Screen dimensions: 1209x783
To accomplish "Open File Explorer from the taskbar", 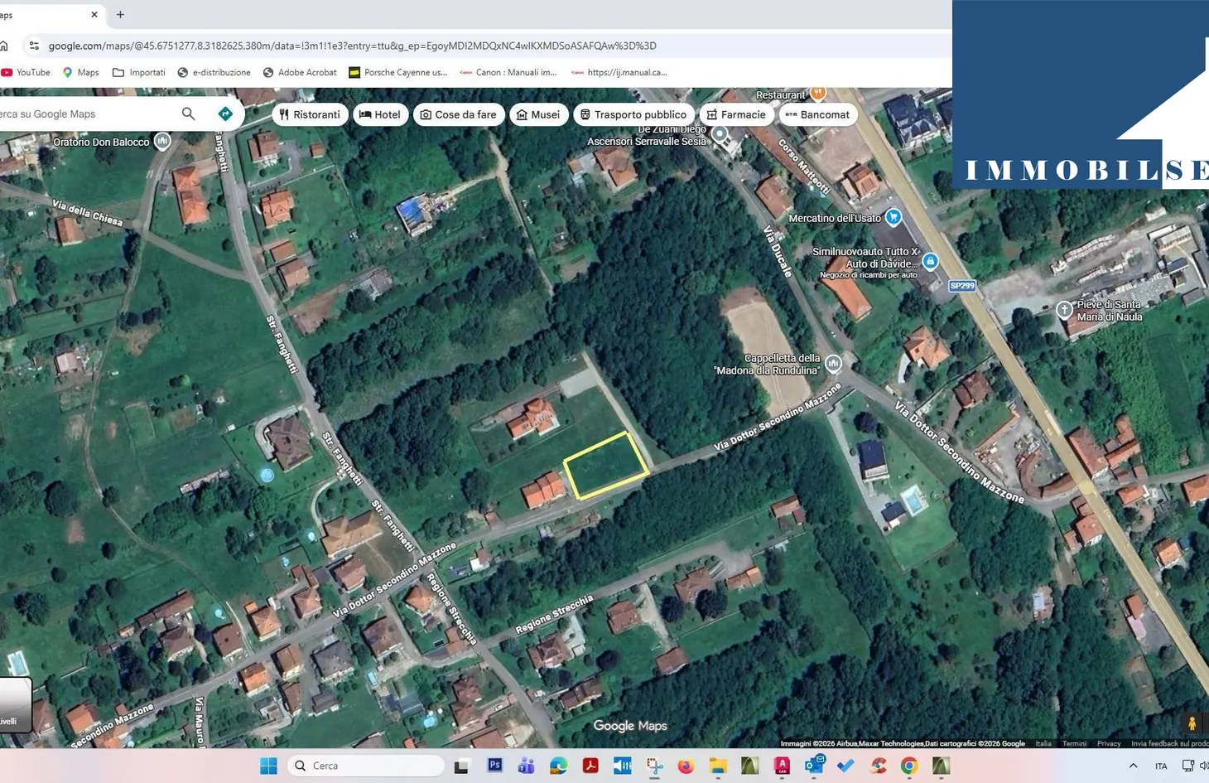I will point(718,766).
